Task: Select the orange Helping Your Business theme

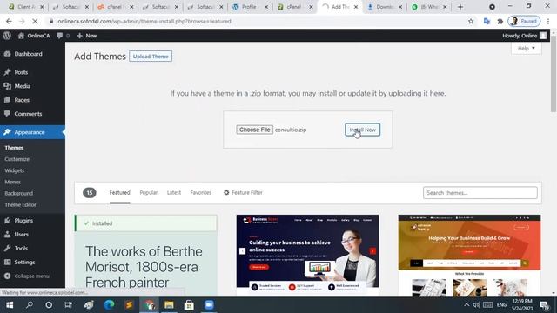Action: click(x=469, y=255)
